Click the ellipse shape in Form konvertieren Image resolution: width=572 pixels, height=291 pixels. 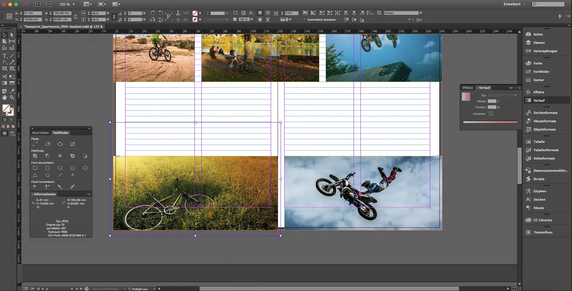[x=85, y=168]
